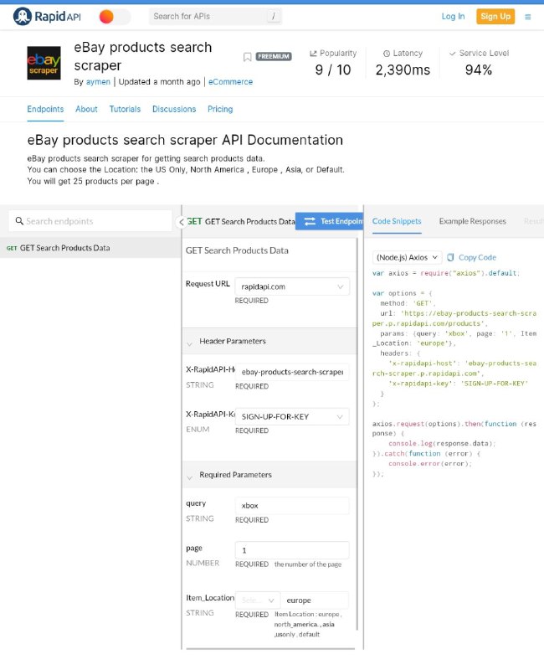Click the GET Search Products Data panel heading
Image resolution: width=544 pixels, height=670 pixels.
click(237, 250)
